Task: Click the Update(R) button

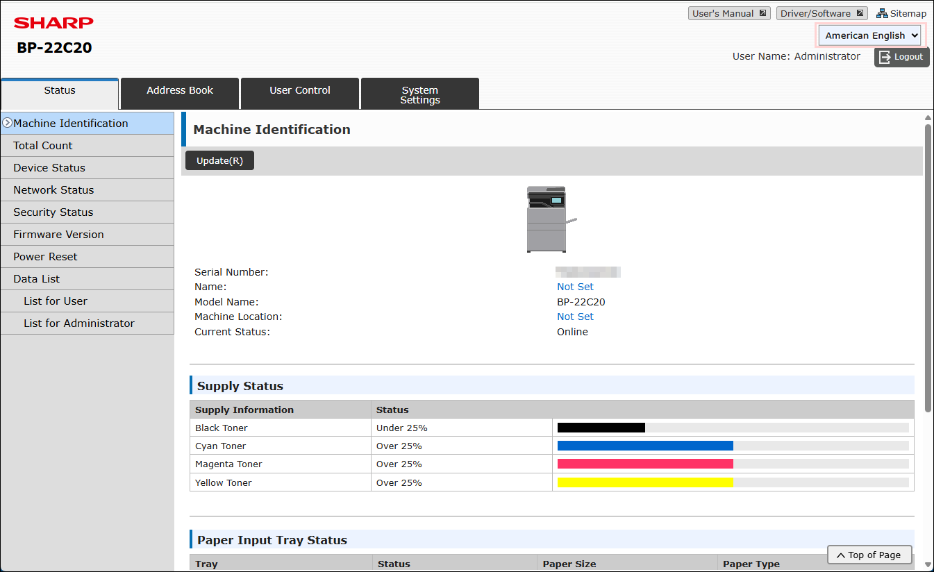Action: (x=219, y=160)
